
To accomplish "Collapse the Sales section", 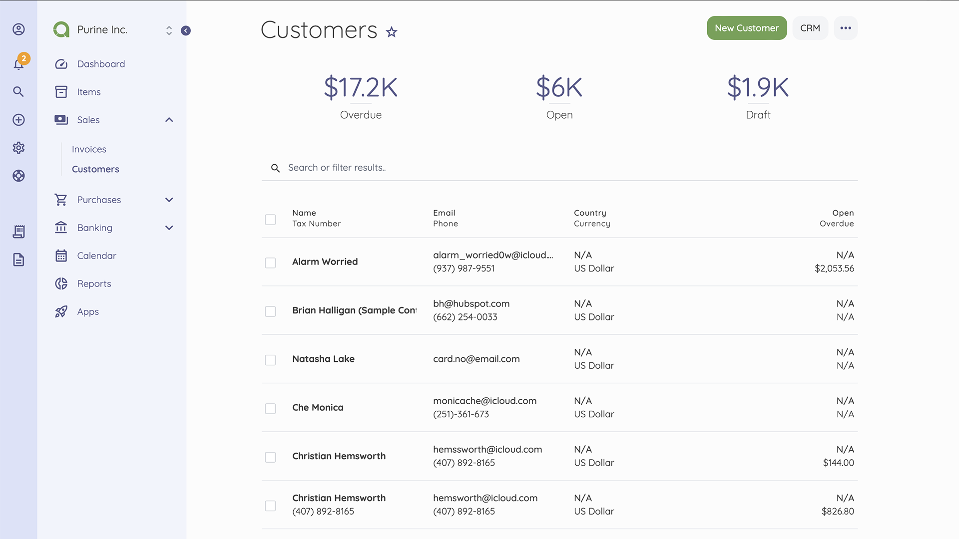I will [169, 120].
